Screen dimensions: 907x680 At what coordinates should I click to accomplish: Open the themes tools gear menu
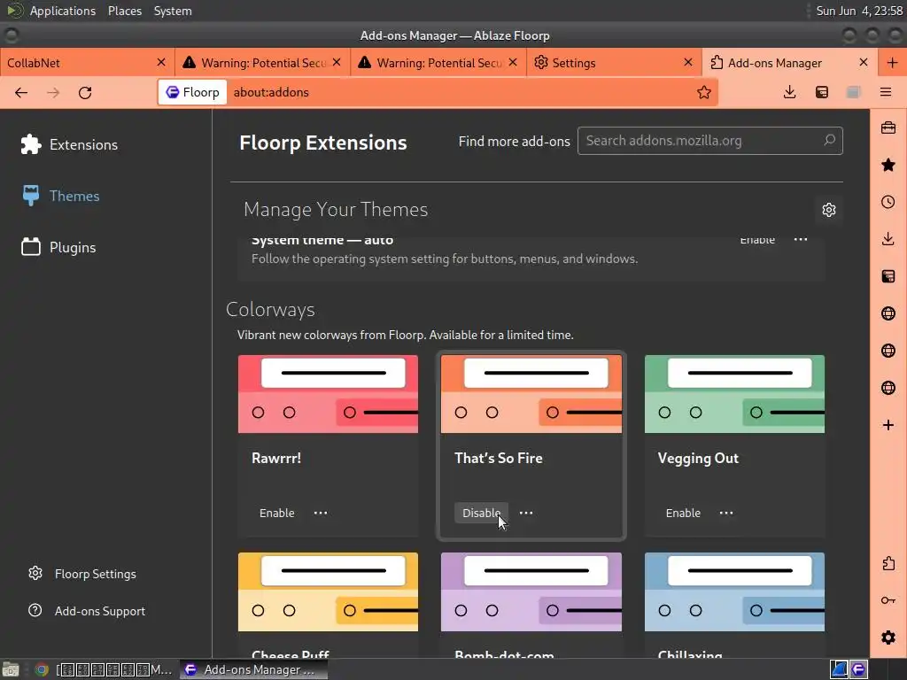click(x=829, y=210)
